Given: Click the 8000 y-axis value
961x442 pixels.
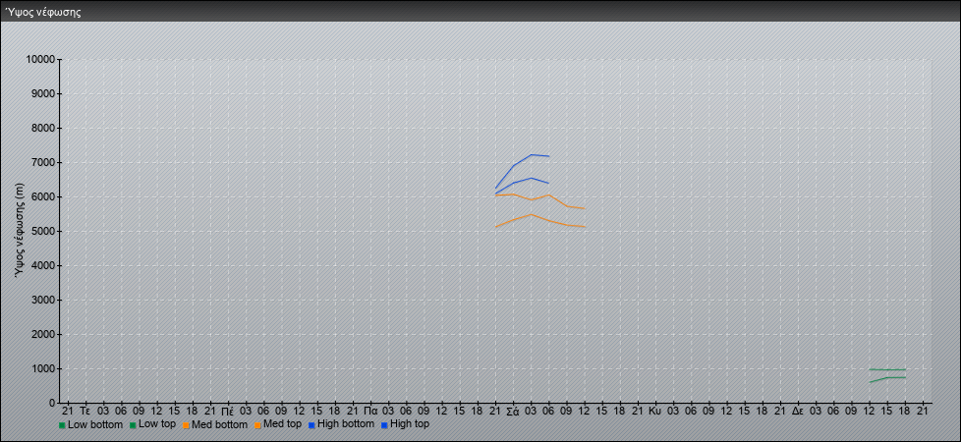Looking at the screenshot, I should click(43, 128).
